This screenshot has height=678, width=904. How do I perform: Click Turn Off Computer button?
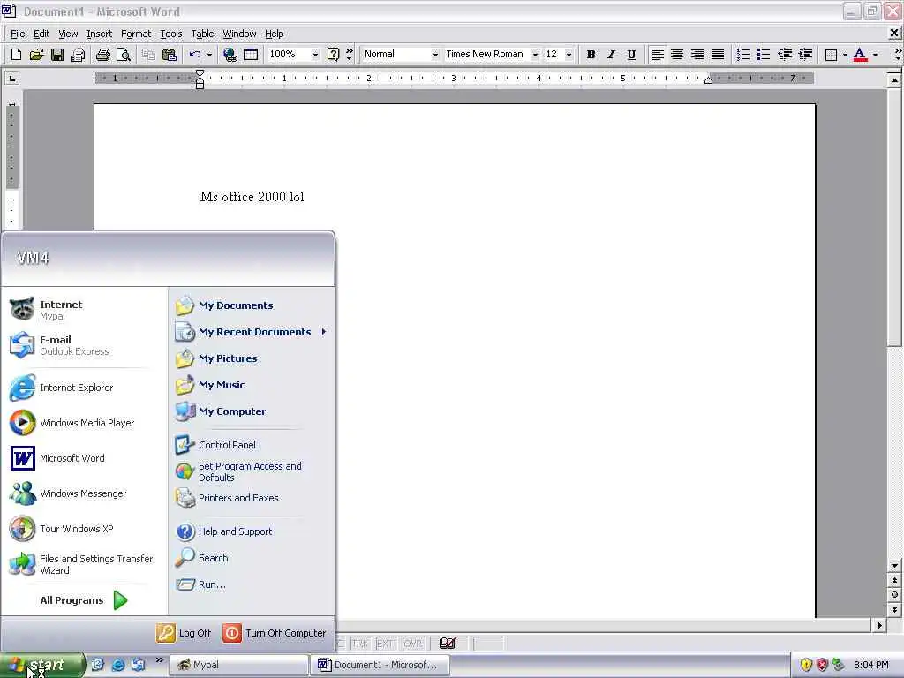pos(275,633)
